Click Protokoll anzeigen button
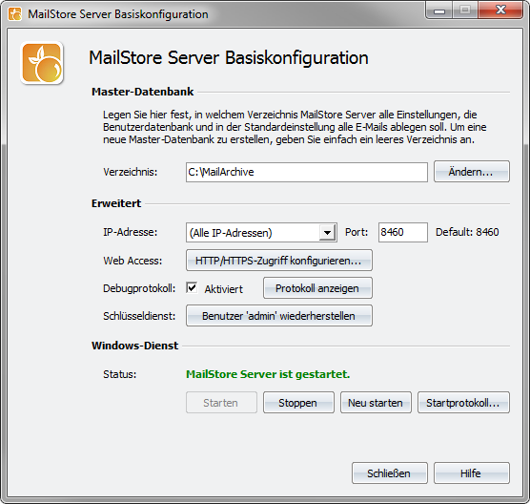Viewport: 530px width, 504px height. coord(317,288)
